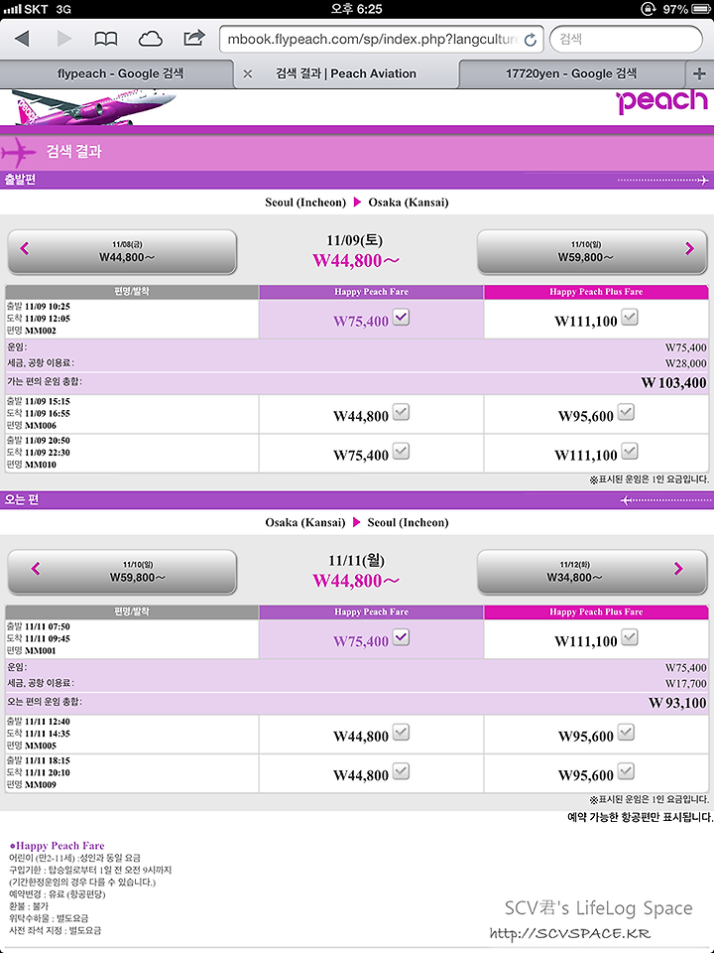Tap the SKT signal indicator
714x953 pixels.
pos(26,9)
